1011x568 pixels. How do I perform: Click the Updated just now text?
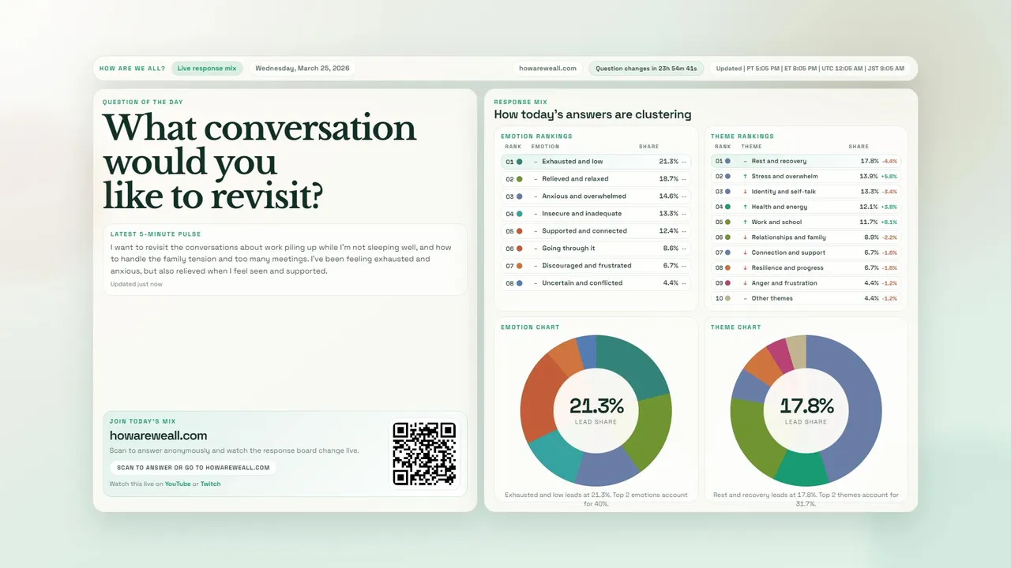tap(137, 284)
